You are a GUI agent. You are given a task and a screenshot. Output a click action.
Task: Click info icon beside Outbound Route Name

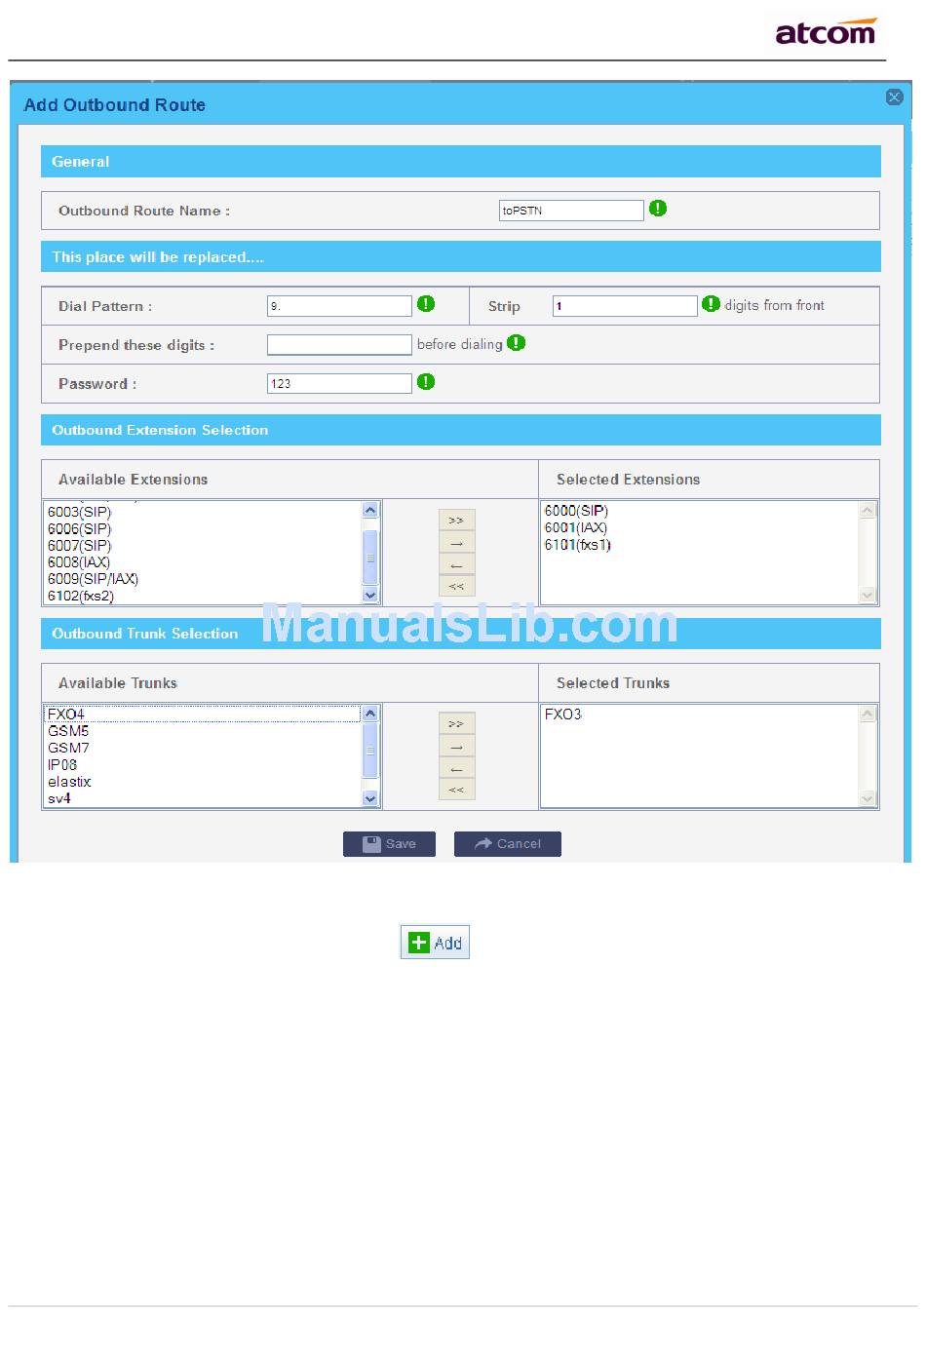658,209
